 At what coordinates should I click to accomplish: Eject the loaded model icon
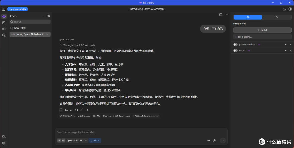pos(59,140)
